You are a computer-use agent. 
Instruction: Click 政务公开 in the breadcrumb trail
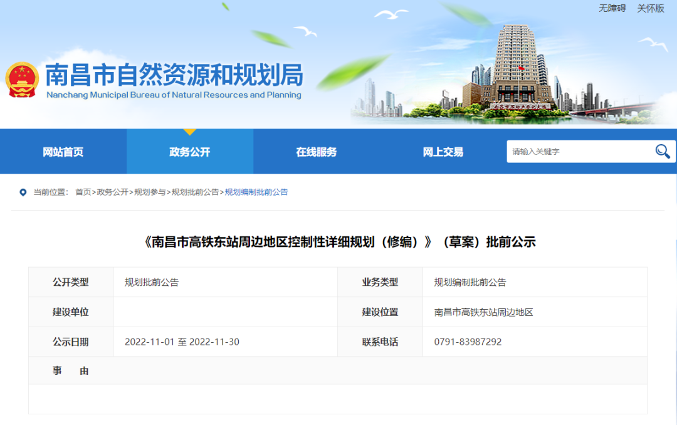[x=112, y=192]
